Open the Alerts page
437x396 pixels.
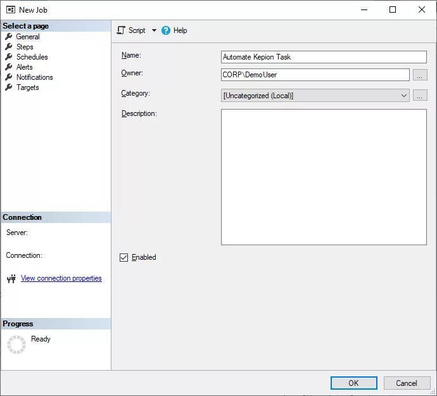tap(24, 67)
